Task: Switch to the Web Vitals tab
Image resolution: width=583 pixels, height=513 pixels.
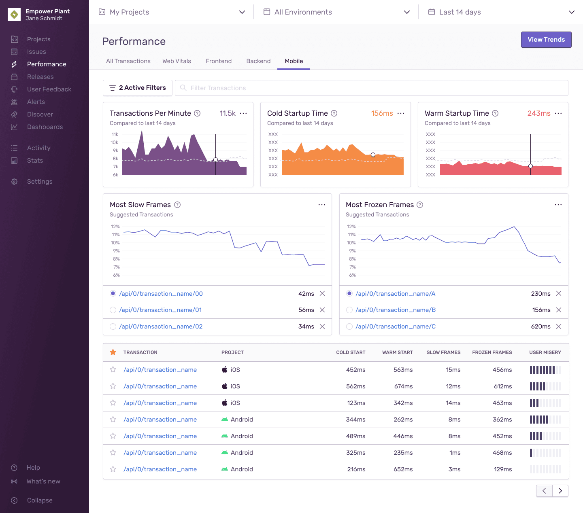Action: 177,61
